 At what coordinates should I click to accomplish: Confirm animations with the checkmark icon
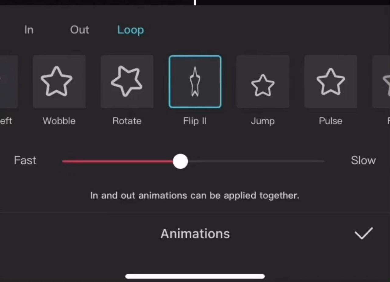[363, 233]
